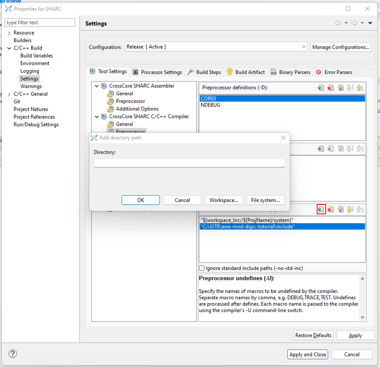Click the help question mark icon
Viewport: 380px width, 367px height.
(13, 354)
